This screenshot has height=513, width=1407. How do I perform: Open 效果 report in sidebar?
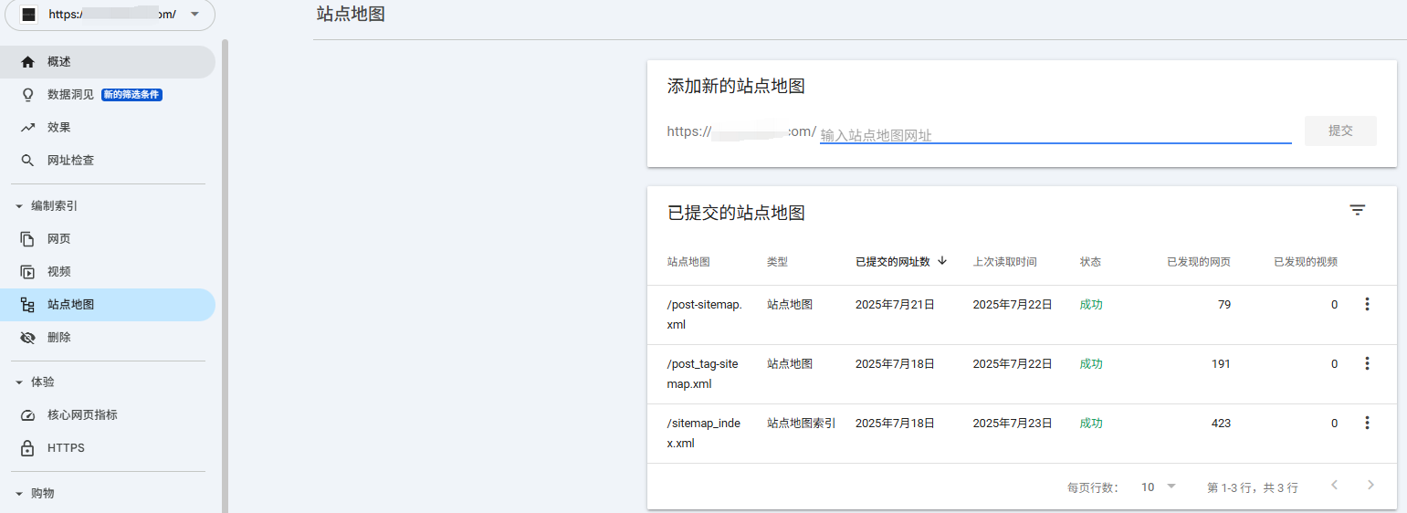pos(108,128)
